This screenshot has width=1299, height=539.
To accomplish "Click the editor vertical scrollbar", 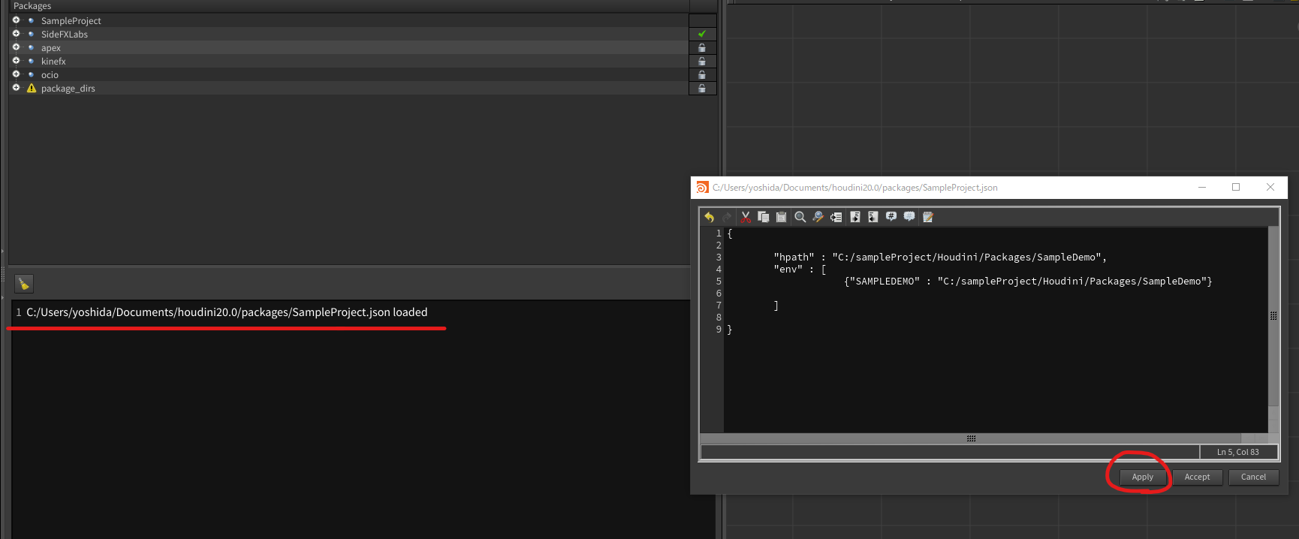I will 1273,316.
